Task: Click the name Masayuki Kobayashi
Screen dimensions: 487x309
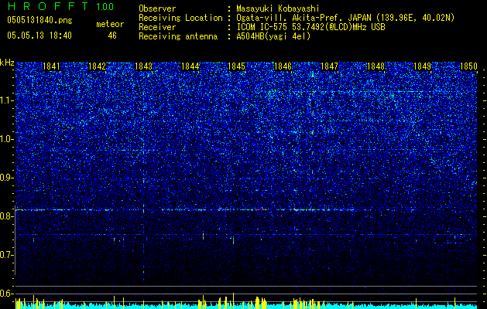Action: click(278, 9)
